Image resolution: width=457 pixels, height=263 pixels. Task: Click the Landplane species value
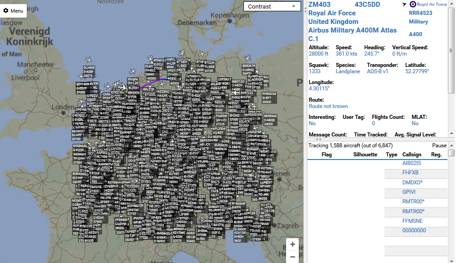click(348, 71)
